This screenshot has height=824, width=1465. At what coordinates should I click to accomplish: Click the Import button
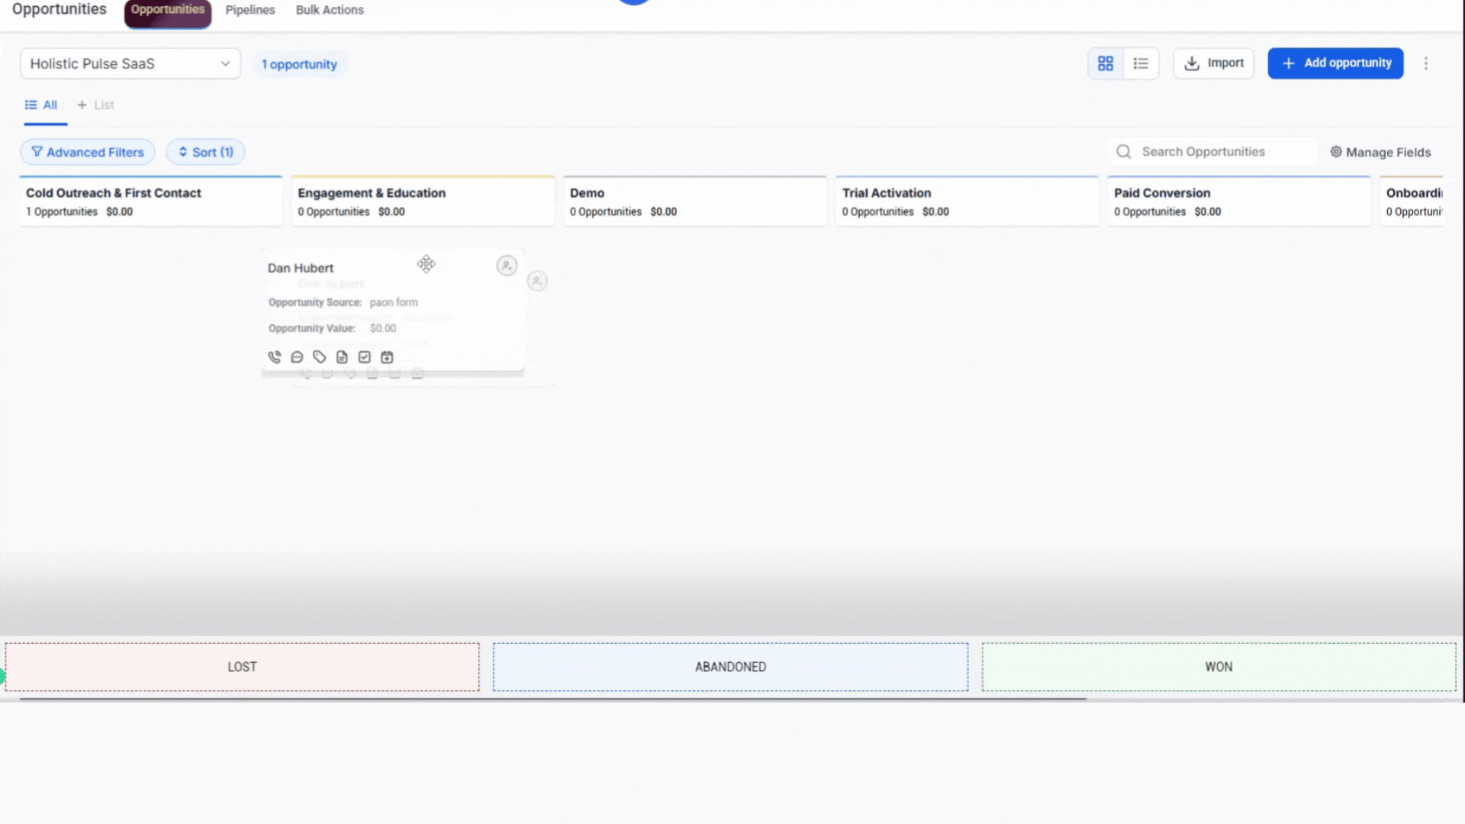(x=1213, y=63)
